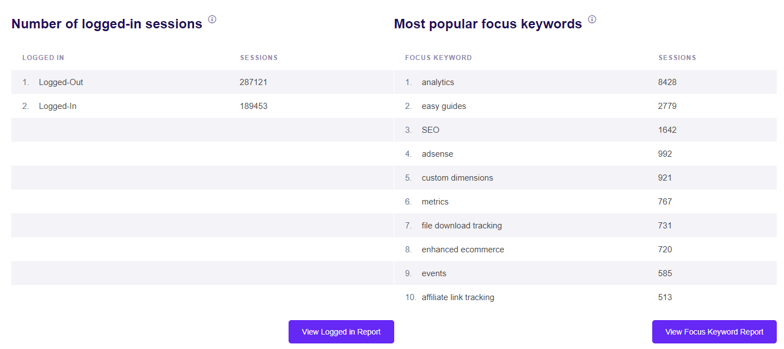Click info icon beside focus keywords heading

pyautogui.click(x=592, y=19)
